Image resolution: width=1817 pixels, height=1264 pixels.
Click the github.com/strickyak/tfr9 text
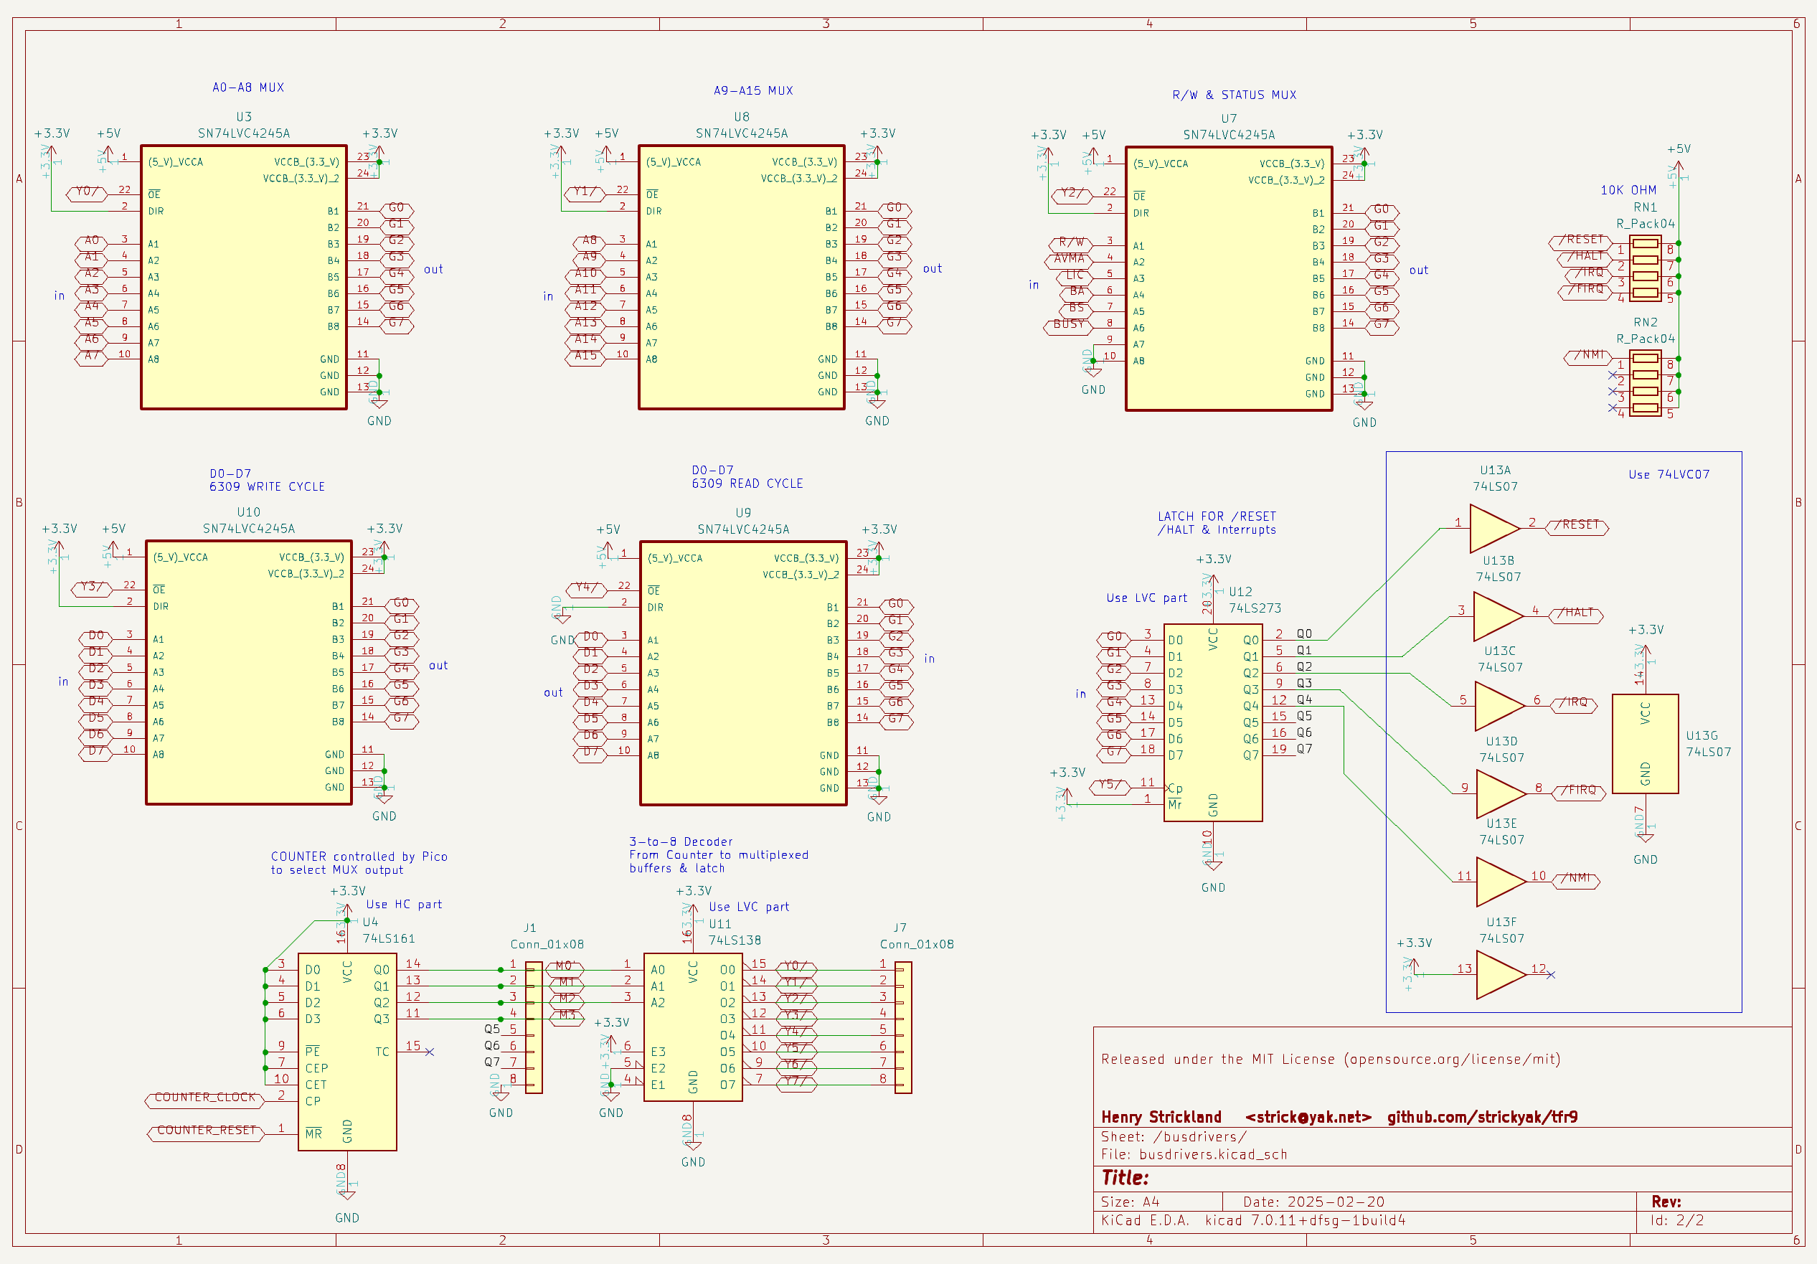click(x=1482, y=1117)
